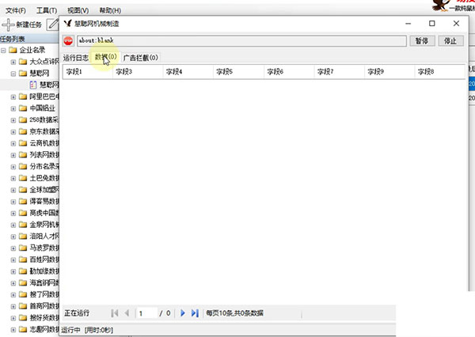475x337 pixels.
Task: Open the 帮助(H) menu
Action: click(x=110, y=10)
